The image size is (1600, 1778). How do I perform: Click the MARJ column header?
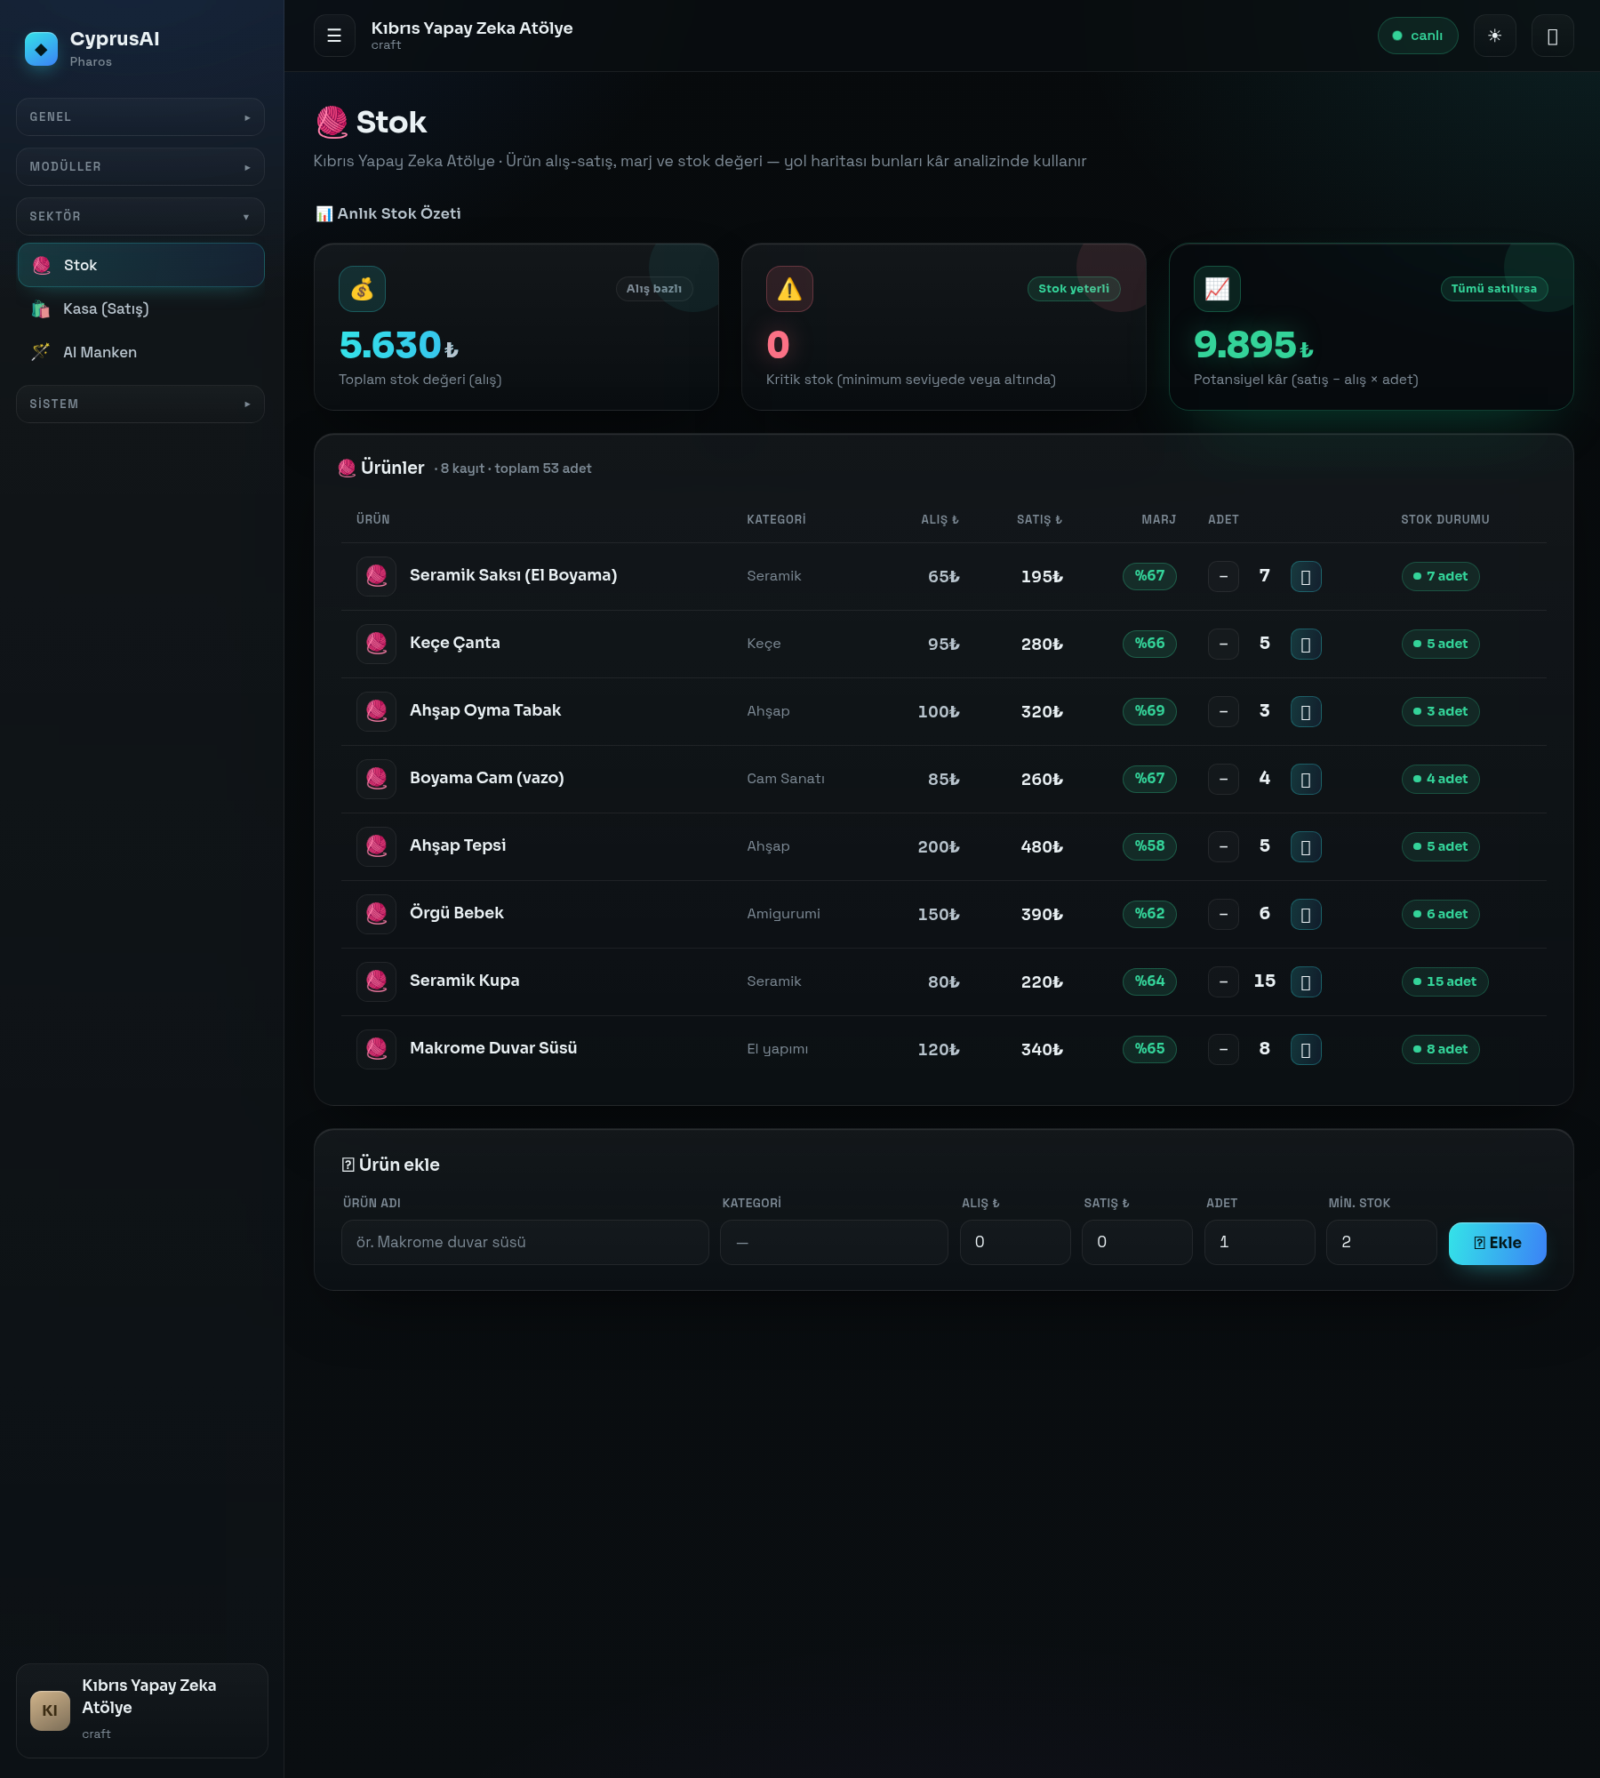pos(1158,519)
